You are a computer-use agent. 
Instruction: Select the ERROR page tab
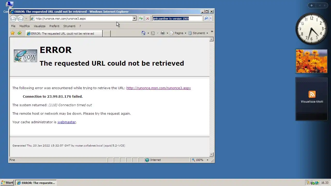[64, 33]
